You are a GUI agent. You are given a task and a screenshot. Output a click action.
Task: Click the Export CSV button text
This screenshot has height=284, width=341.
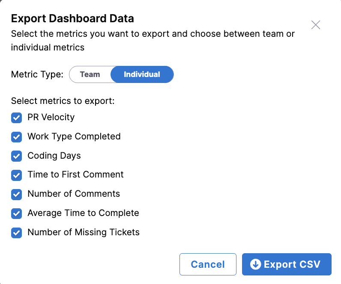point(292,264)
